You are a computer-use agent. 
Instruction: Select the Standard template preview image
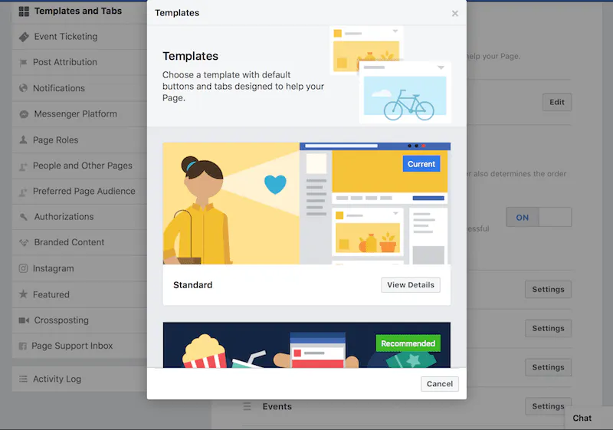pos(306,203)
